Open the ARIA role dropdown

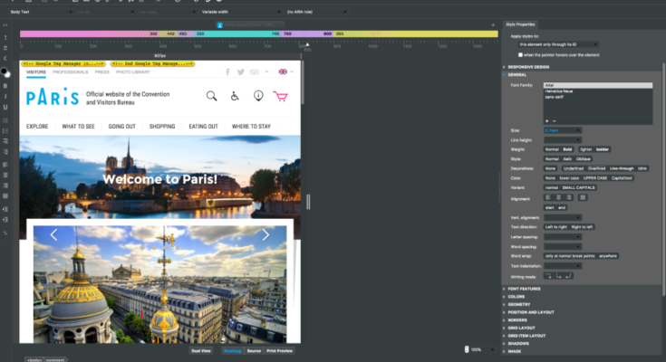[x=317, y=12]
